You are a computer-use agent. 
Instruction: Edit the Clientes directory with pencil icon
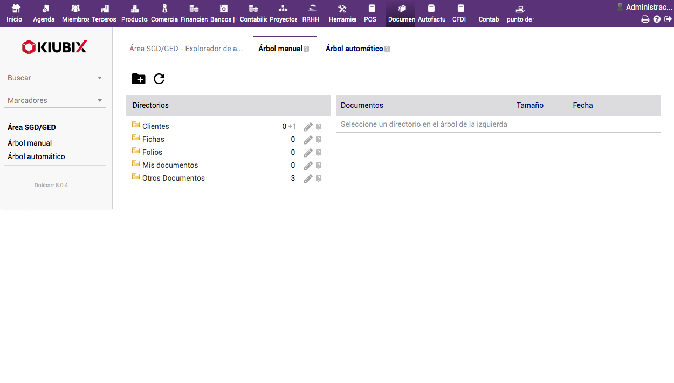[308, 127]
